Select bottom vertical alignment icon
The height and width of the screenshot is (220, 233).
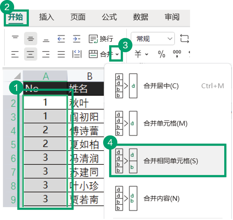point(46,39)
